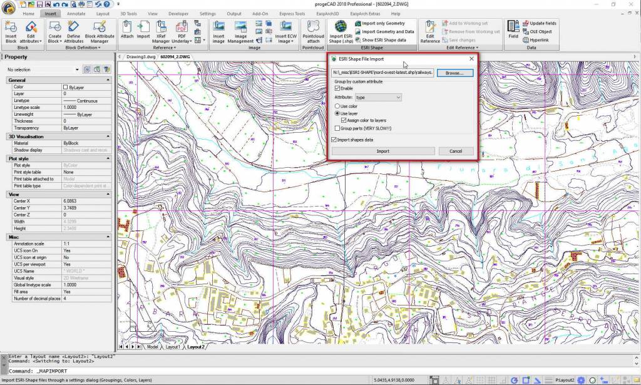Click the Hyperlink tool
This screenshot has width=641, height=385.
pos(536,40)
